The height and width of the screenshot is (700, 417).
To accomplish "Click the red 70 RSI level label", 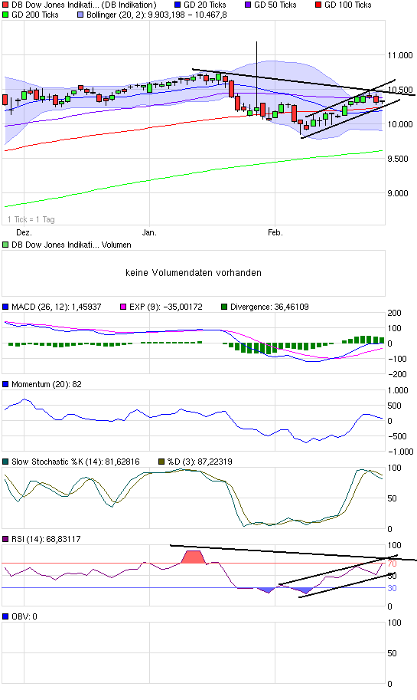I will click(392, 564).
